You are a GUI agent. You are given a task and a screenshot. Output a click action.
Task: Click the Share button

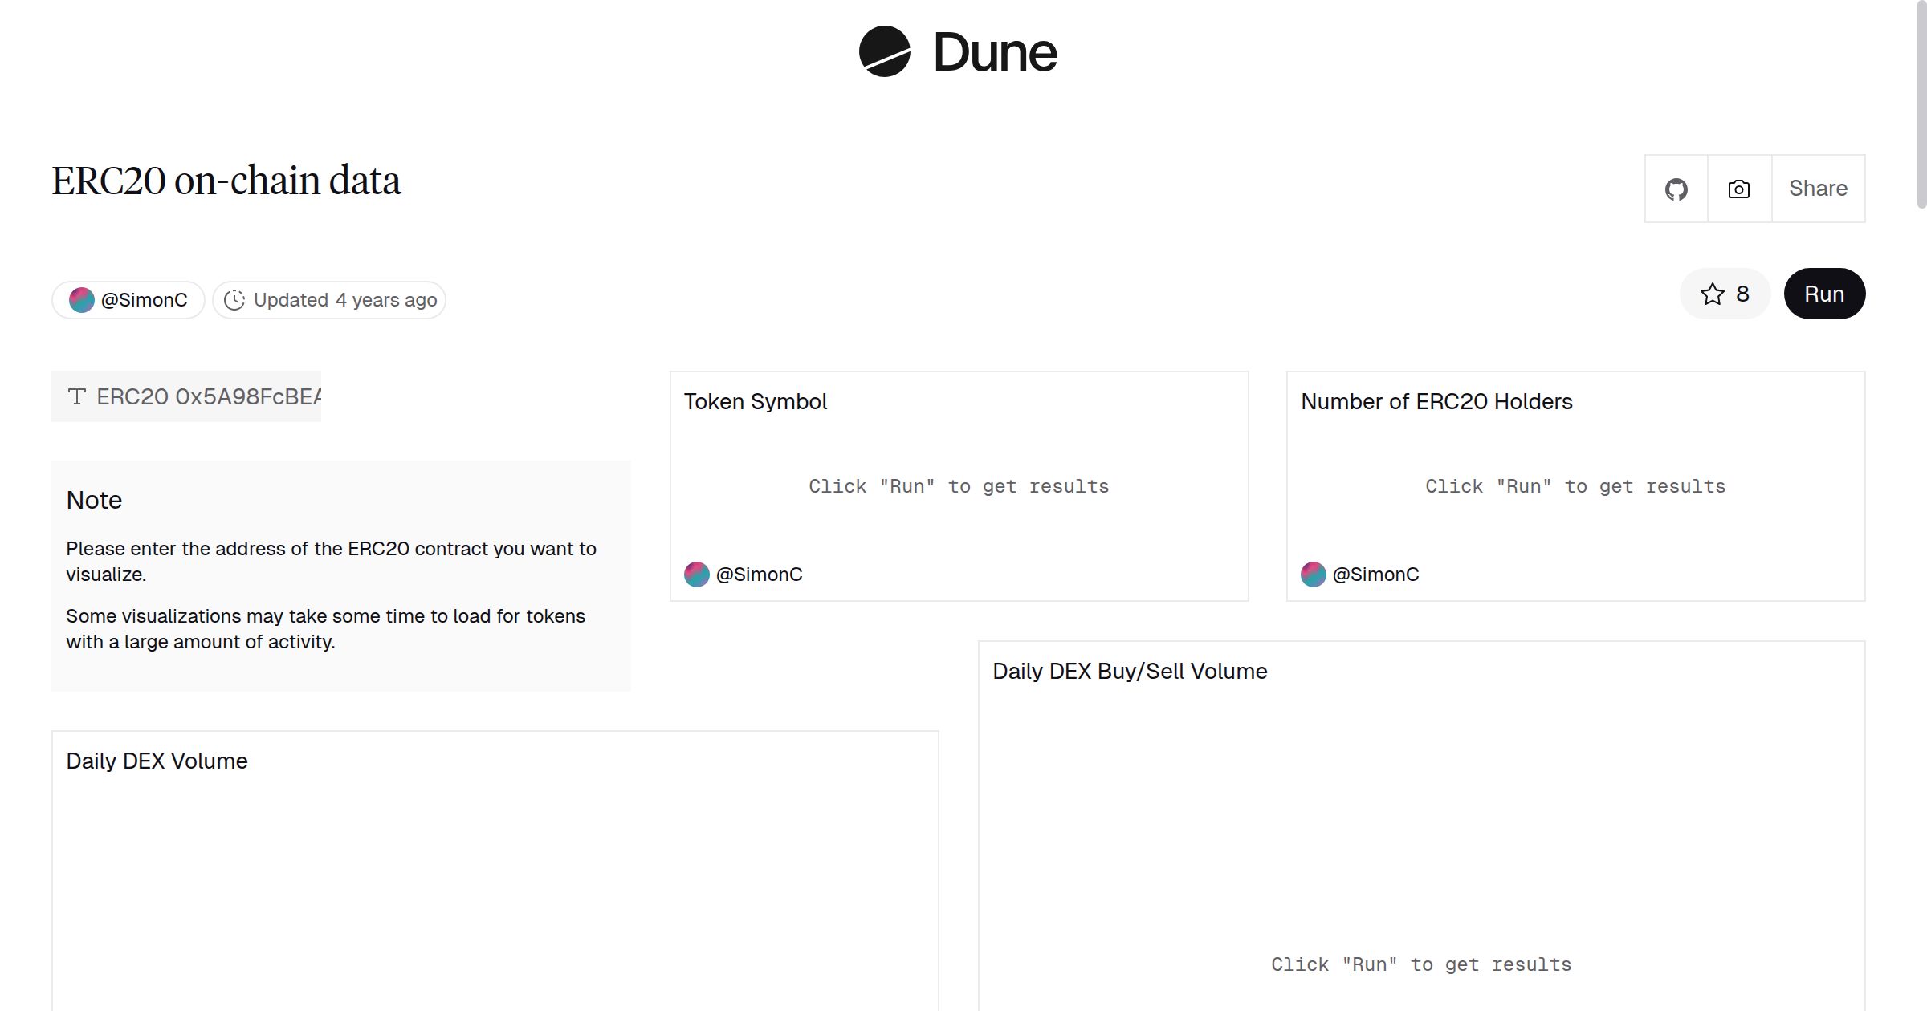click(1818, 188)
